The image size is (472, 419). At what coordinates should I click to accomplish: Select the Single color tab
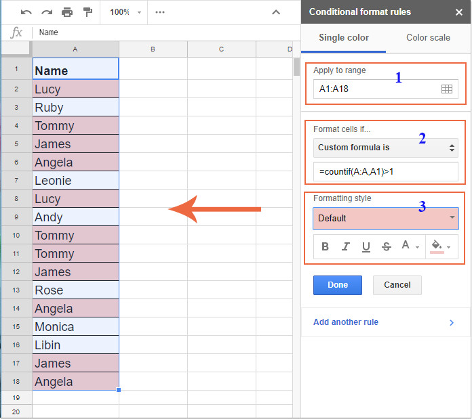[344, 38]
